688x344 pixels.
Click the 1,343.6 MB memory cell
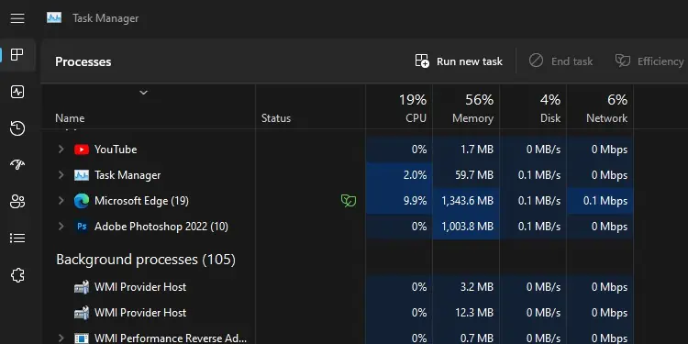coord(466,201)
